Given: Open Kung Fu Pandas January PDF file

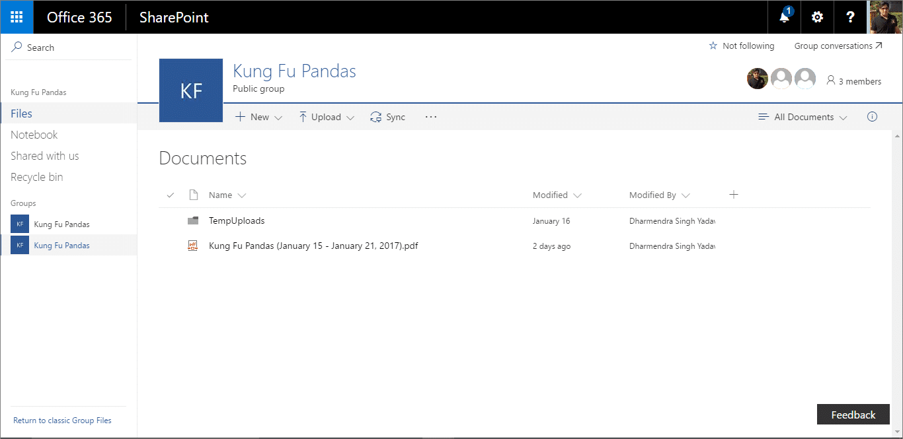Looking at the screenshot, I should pyautogui.click(x=313, y=246).
